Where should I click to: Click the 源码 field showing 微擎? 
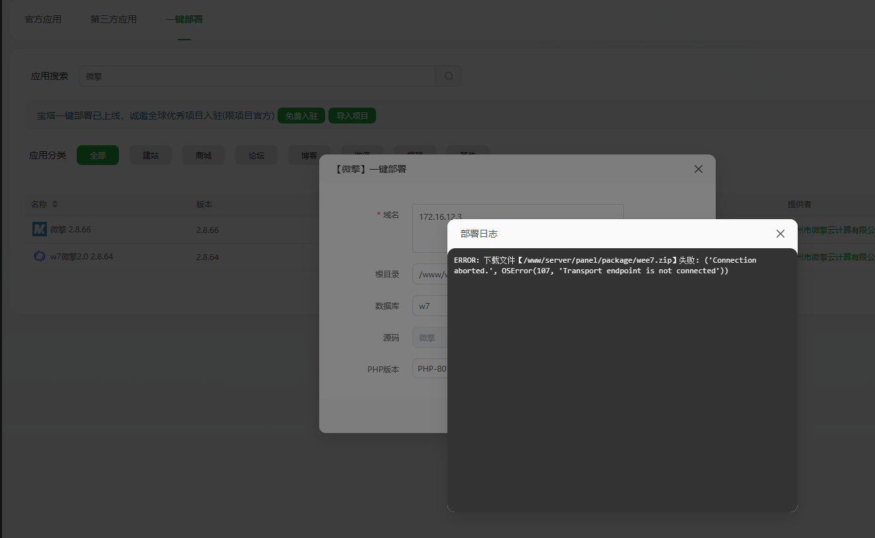pyautogui.click(x=430, y=337)
